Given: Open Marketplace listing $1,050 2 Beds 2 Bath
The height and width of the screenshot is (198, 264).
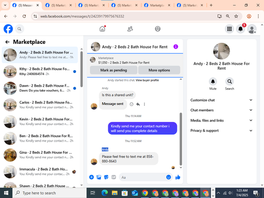Looking at the screenshot, I should pyautogui.click(x=124, y=63).
